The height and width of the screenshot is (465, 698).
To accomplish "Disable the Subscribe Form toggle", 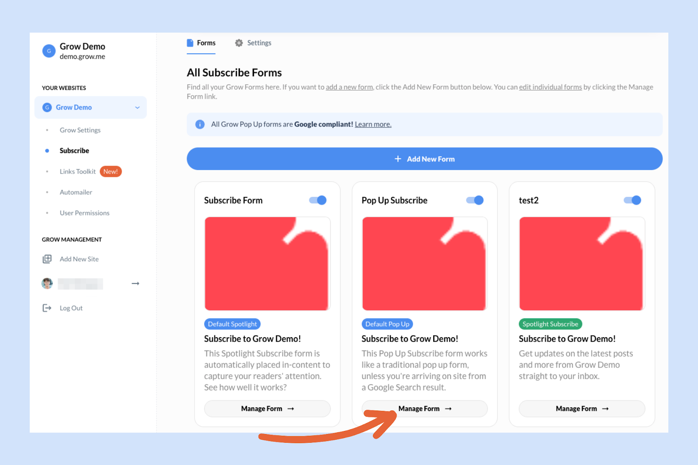I will tap(318, 200).
